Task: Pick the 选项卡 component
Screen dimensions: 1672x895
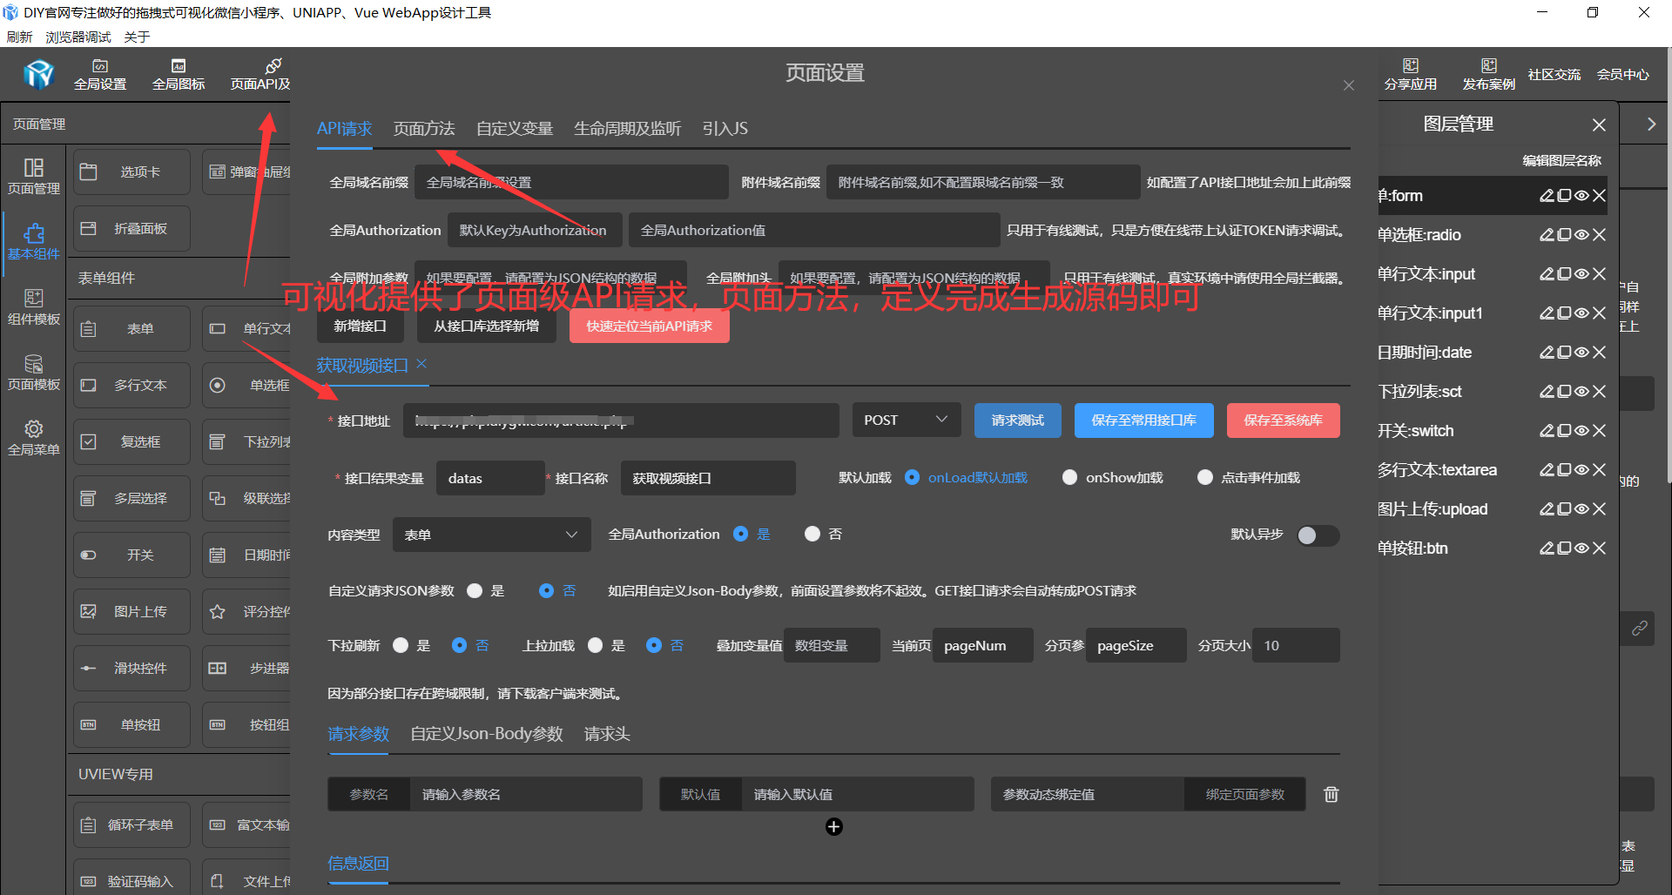Action: click(x=131, y=172)
